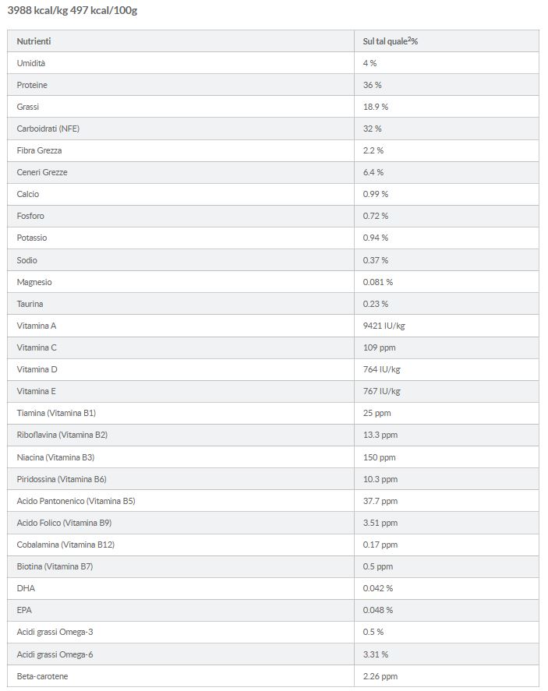Click the Nutrienti column header
The width and height of the screenshot is (548, 691).
tap(34, 41)
